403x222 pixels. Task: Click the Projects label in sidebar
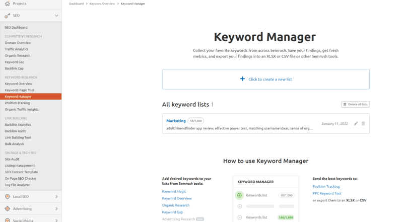pos(20,4)
